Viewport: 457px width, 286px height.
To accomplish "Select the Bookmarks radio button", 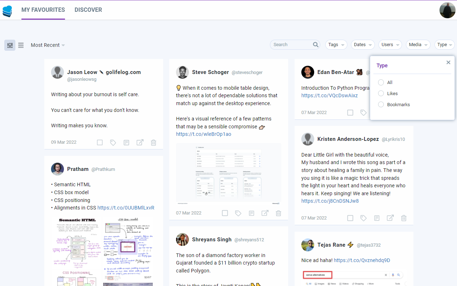I will click(381, 104).
